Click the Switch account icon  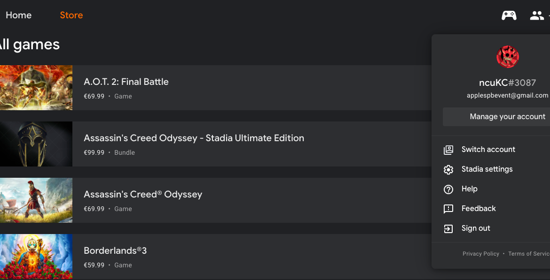[448, 150]
